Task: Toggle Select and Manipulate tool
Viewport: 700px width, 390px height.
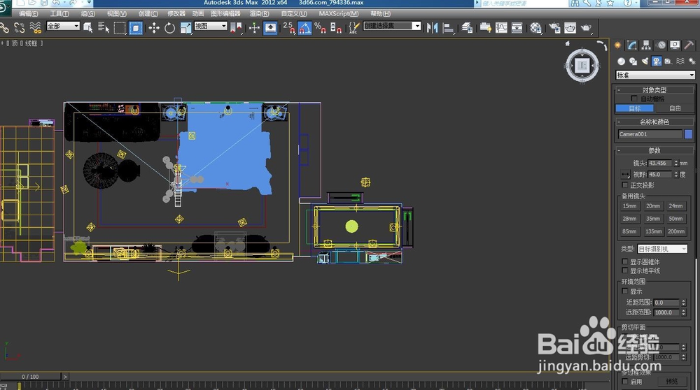Action: tap(254, 28)
